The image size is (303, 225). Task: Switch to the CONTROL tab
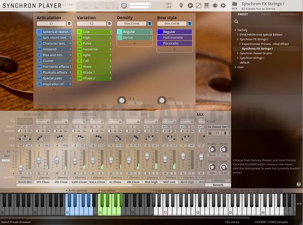click(x=88, y=115)
